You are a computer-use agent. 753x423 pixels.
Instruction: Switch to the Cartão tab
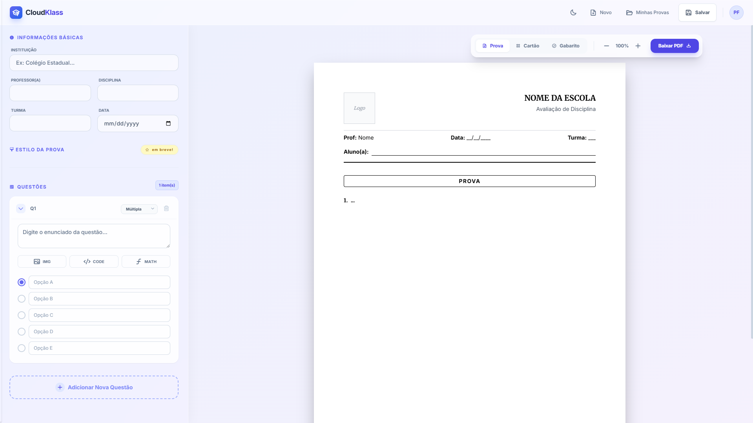tap(527, 46)
